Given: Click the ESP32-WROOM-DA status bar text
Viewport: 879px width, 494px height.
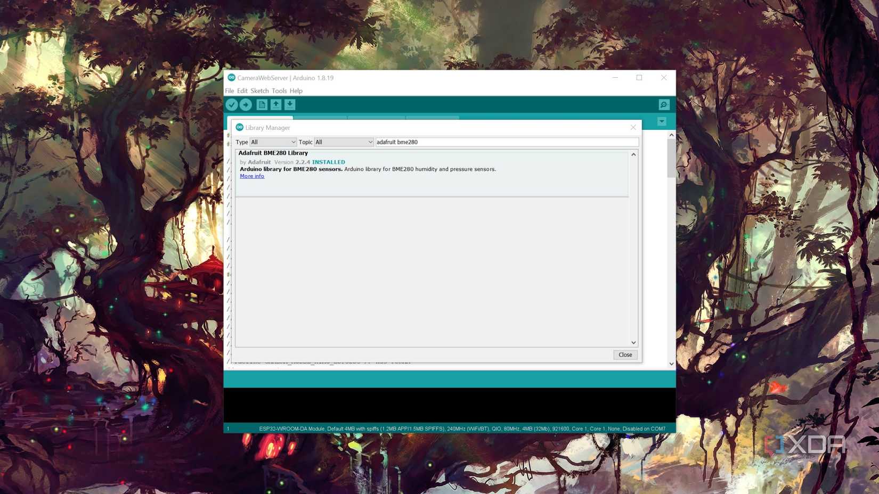Looking at the screenshot, I should click(462, 428).
